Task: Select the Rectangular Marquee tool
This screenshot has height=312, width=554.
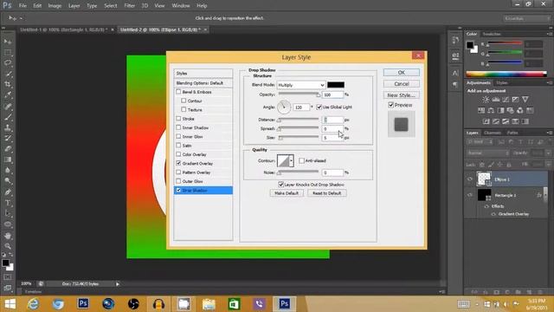Action: tap(8, 52)
